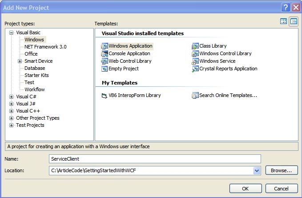Click the Web Control Library label
Screen dimensions: 302x198
(130, 61)
